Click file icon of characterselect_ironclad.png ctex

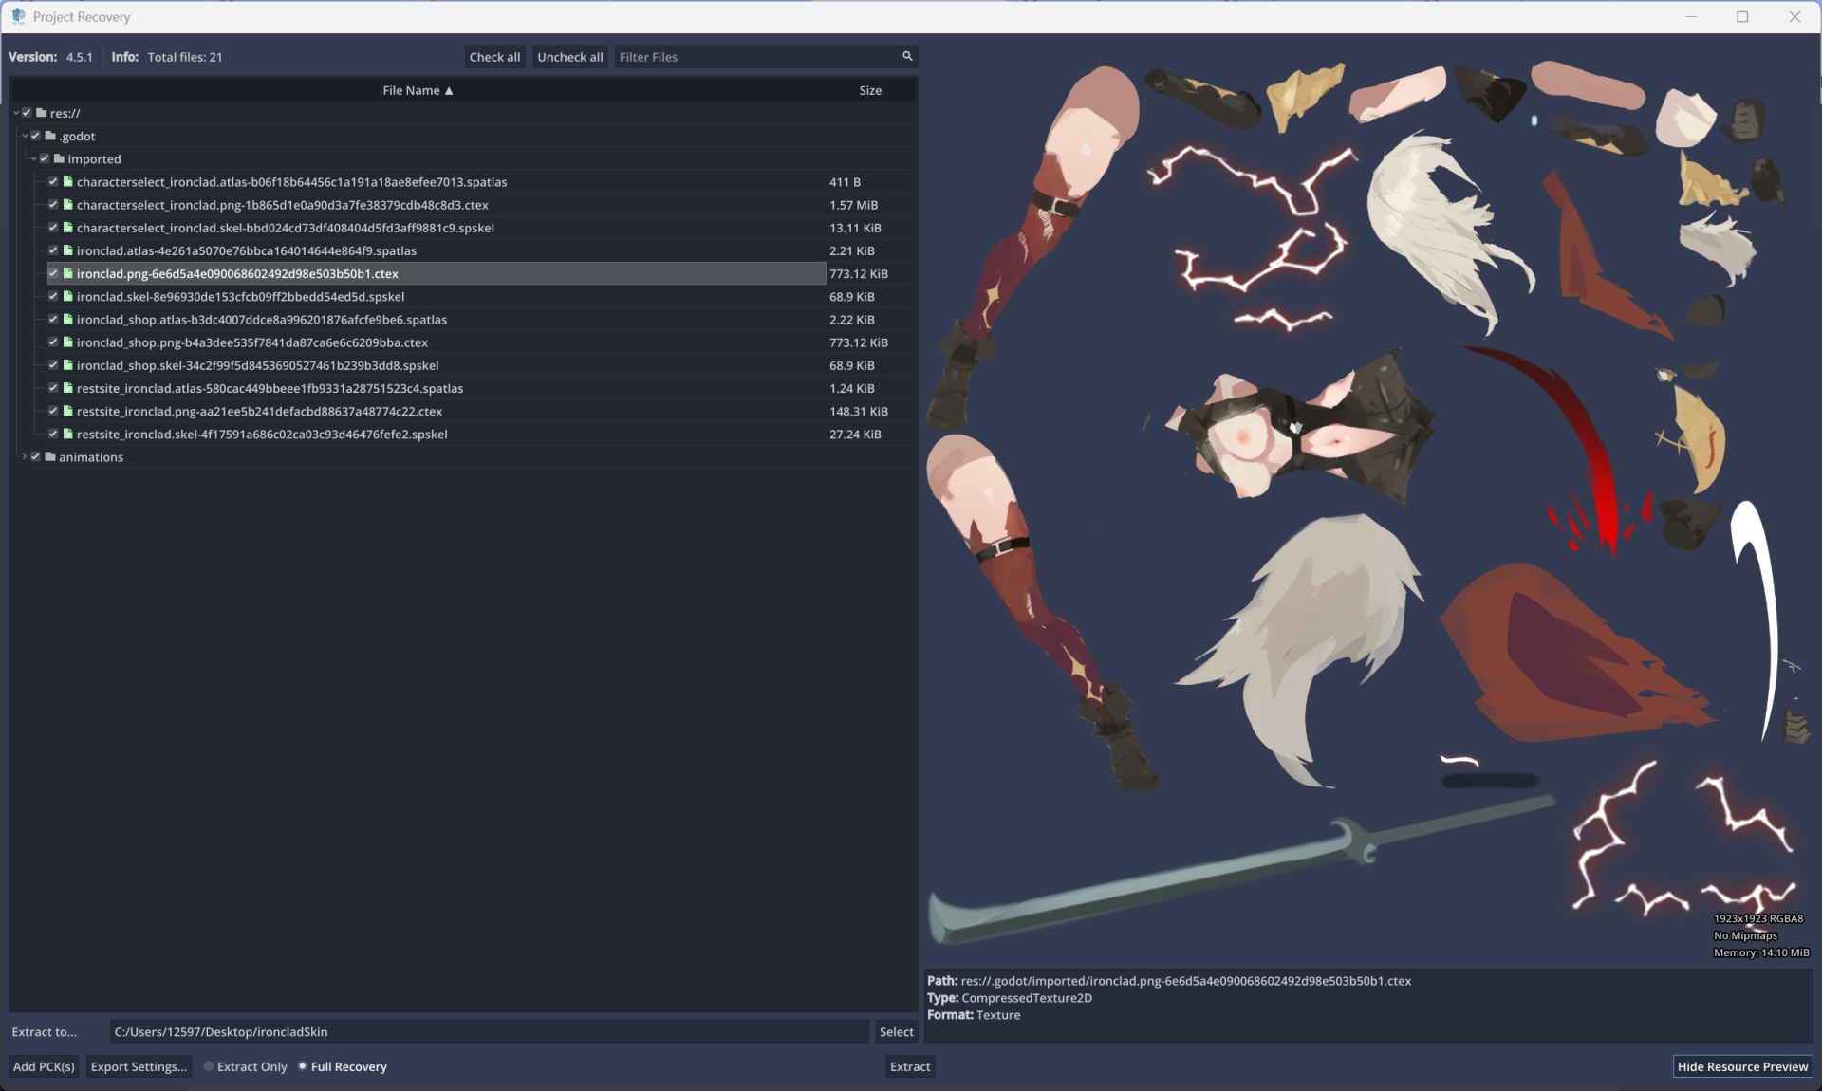(x=68, y=204)
